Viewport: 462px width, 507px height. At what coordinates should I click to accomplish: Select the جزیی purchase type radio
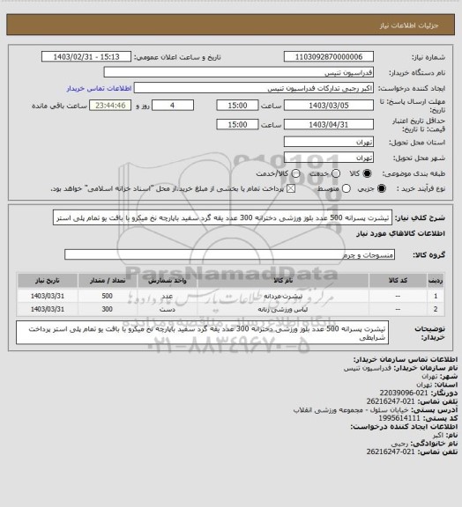coord(382,188)
